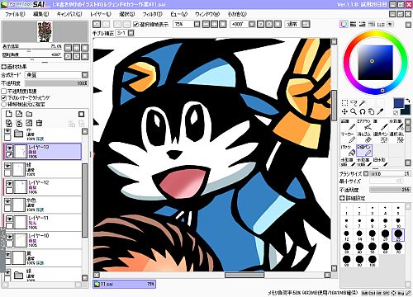Adjust the brush size slider
The height and width of the screenshot is (297, 413).
(x=390, y=173)
